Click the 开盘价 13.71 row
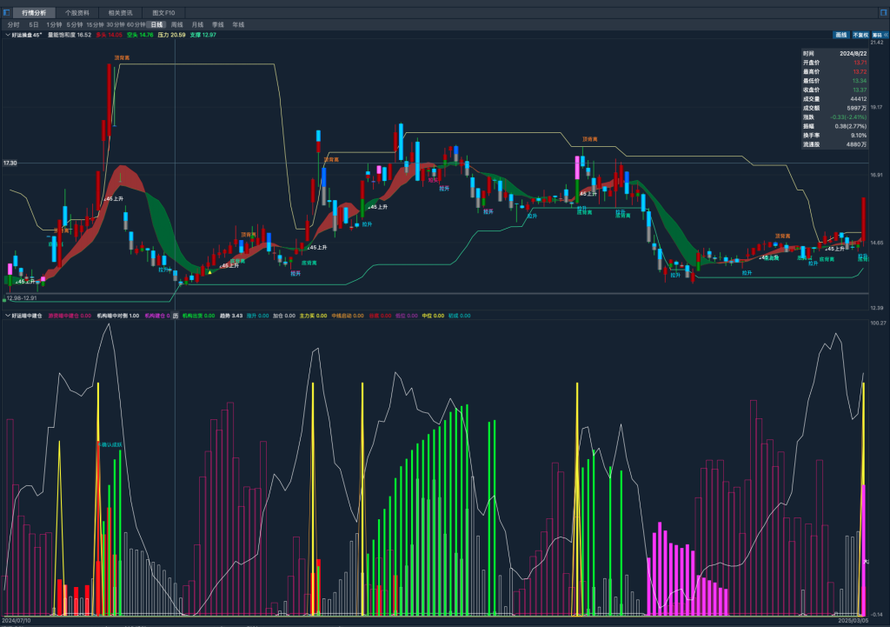 click(x=834, y=63)
